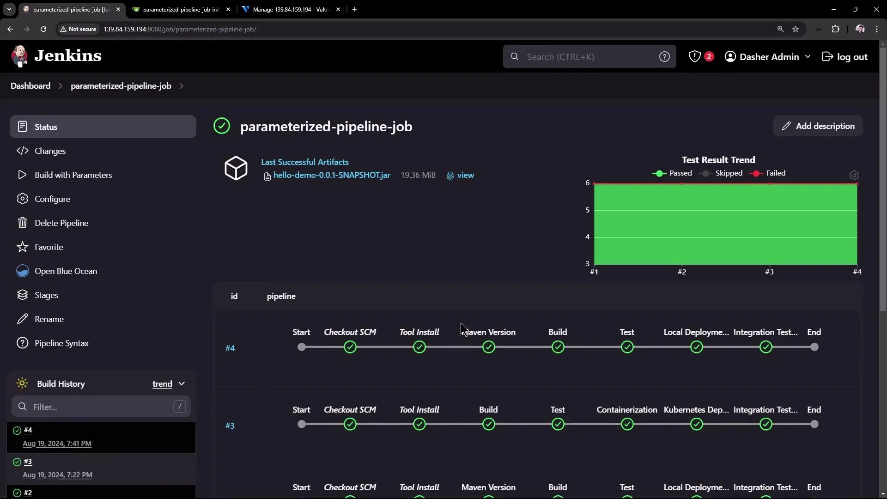
Task: Open search help question mark
Action: 664,56
